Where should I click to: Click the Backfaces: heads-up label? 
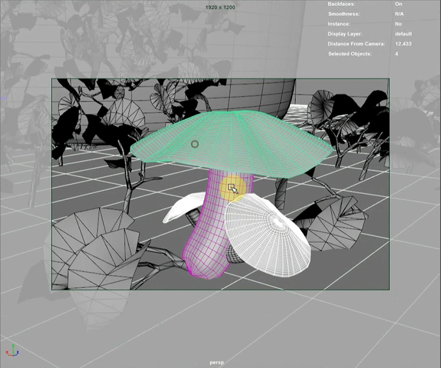tap(342, 4)
